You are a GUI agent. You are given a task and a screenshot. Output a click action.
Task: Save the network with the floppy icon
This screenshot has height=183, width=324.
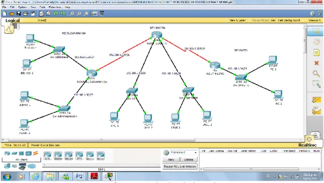(x=19, y=14)
